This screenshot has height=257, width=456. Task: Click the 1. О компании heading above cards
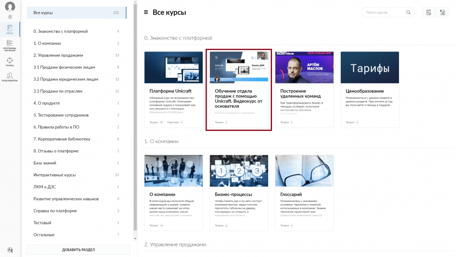[161, 141]
